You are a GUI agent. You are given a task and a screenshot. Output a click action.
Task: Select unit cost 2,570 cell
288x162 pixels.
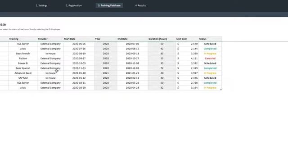[187, 44]
